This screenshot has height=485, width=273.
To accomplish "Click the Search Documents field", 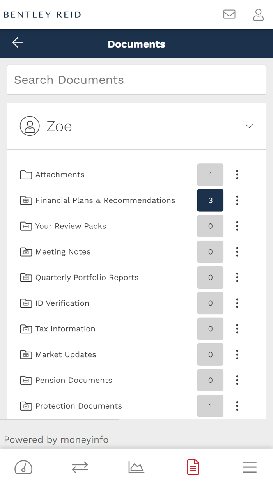I will 136,80.
